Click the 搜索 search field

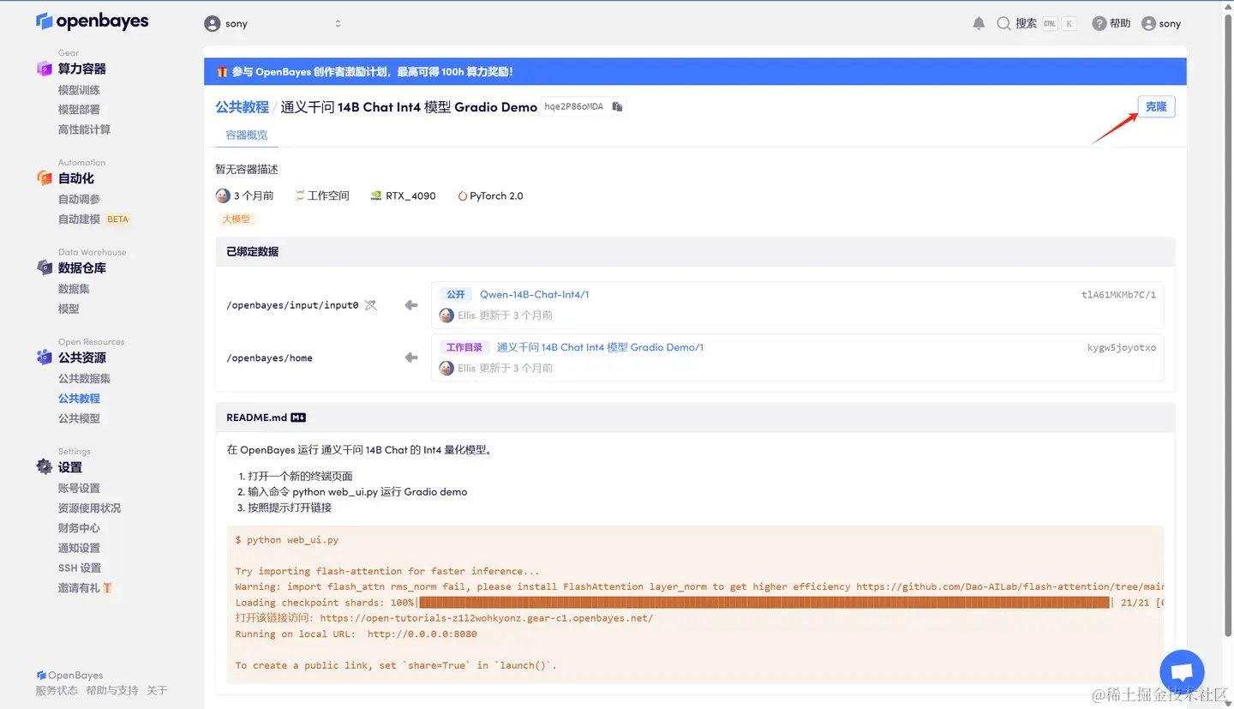1036,24
